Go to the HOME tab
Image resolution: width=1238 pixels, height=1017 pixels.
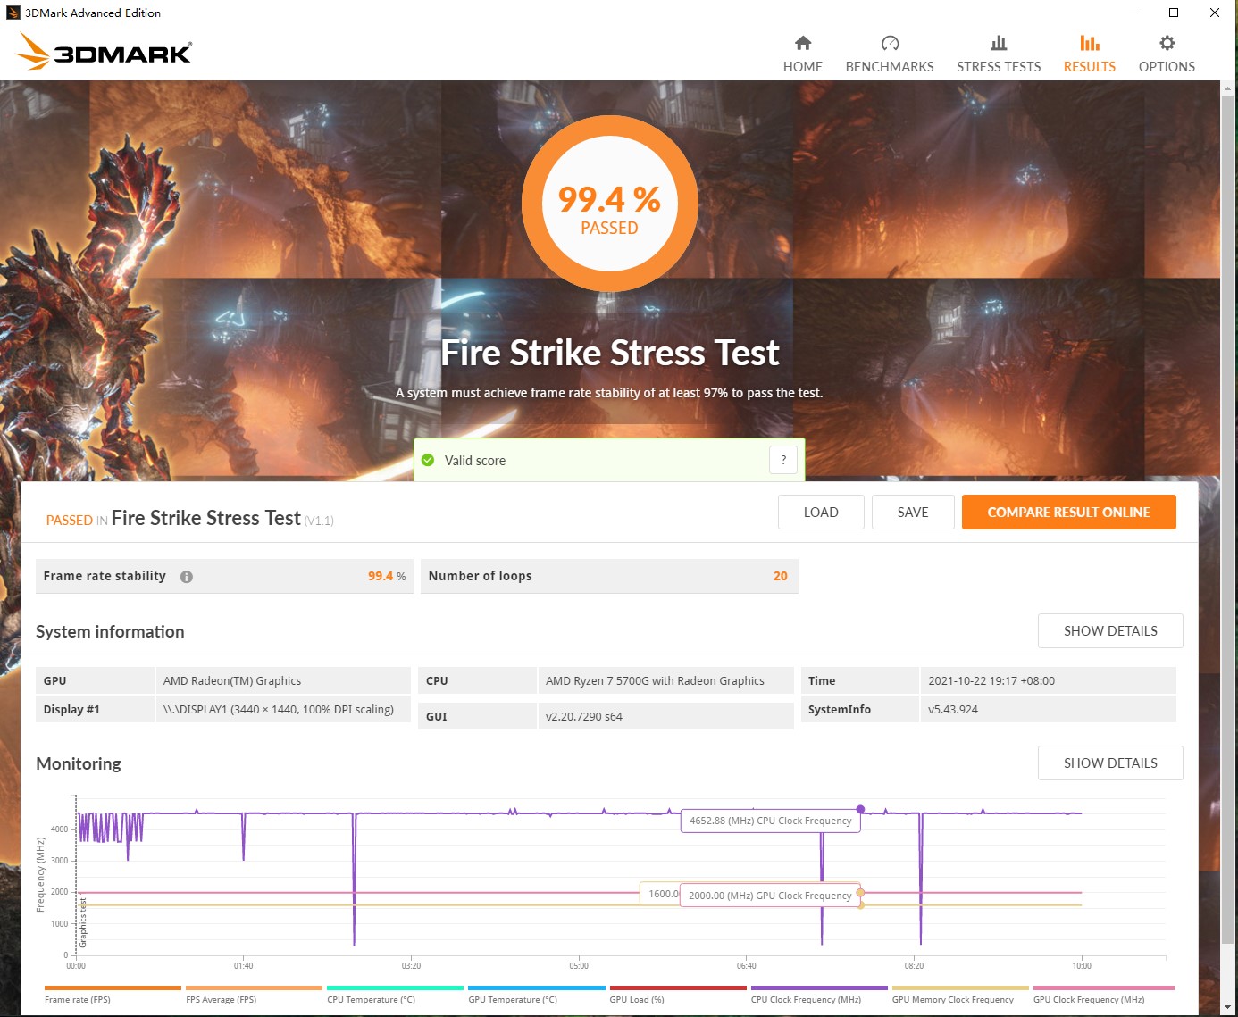point(802,54)
